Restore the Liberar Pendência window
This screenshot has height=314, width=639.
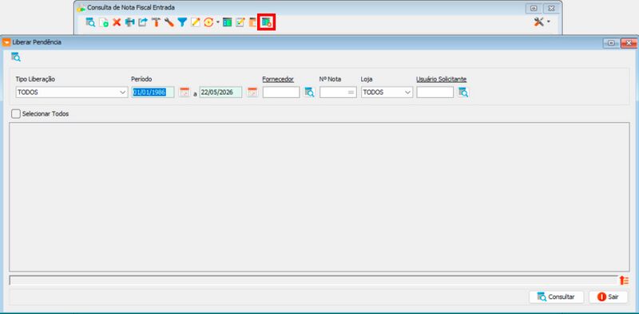pos(611,43)
